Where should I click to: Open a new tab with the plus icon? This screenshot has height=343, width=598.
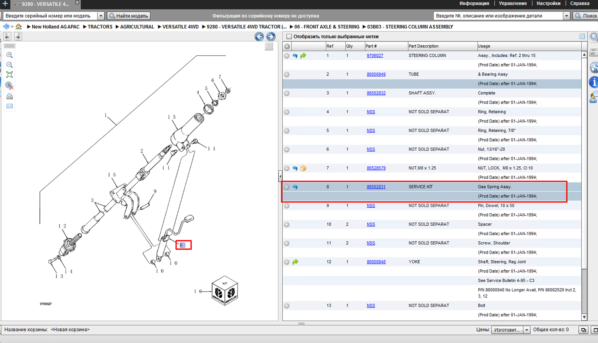point(5,4)
